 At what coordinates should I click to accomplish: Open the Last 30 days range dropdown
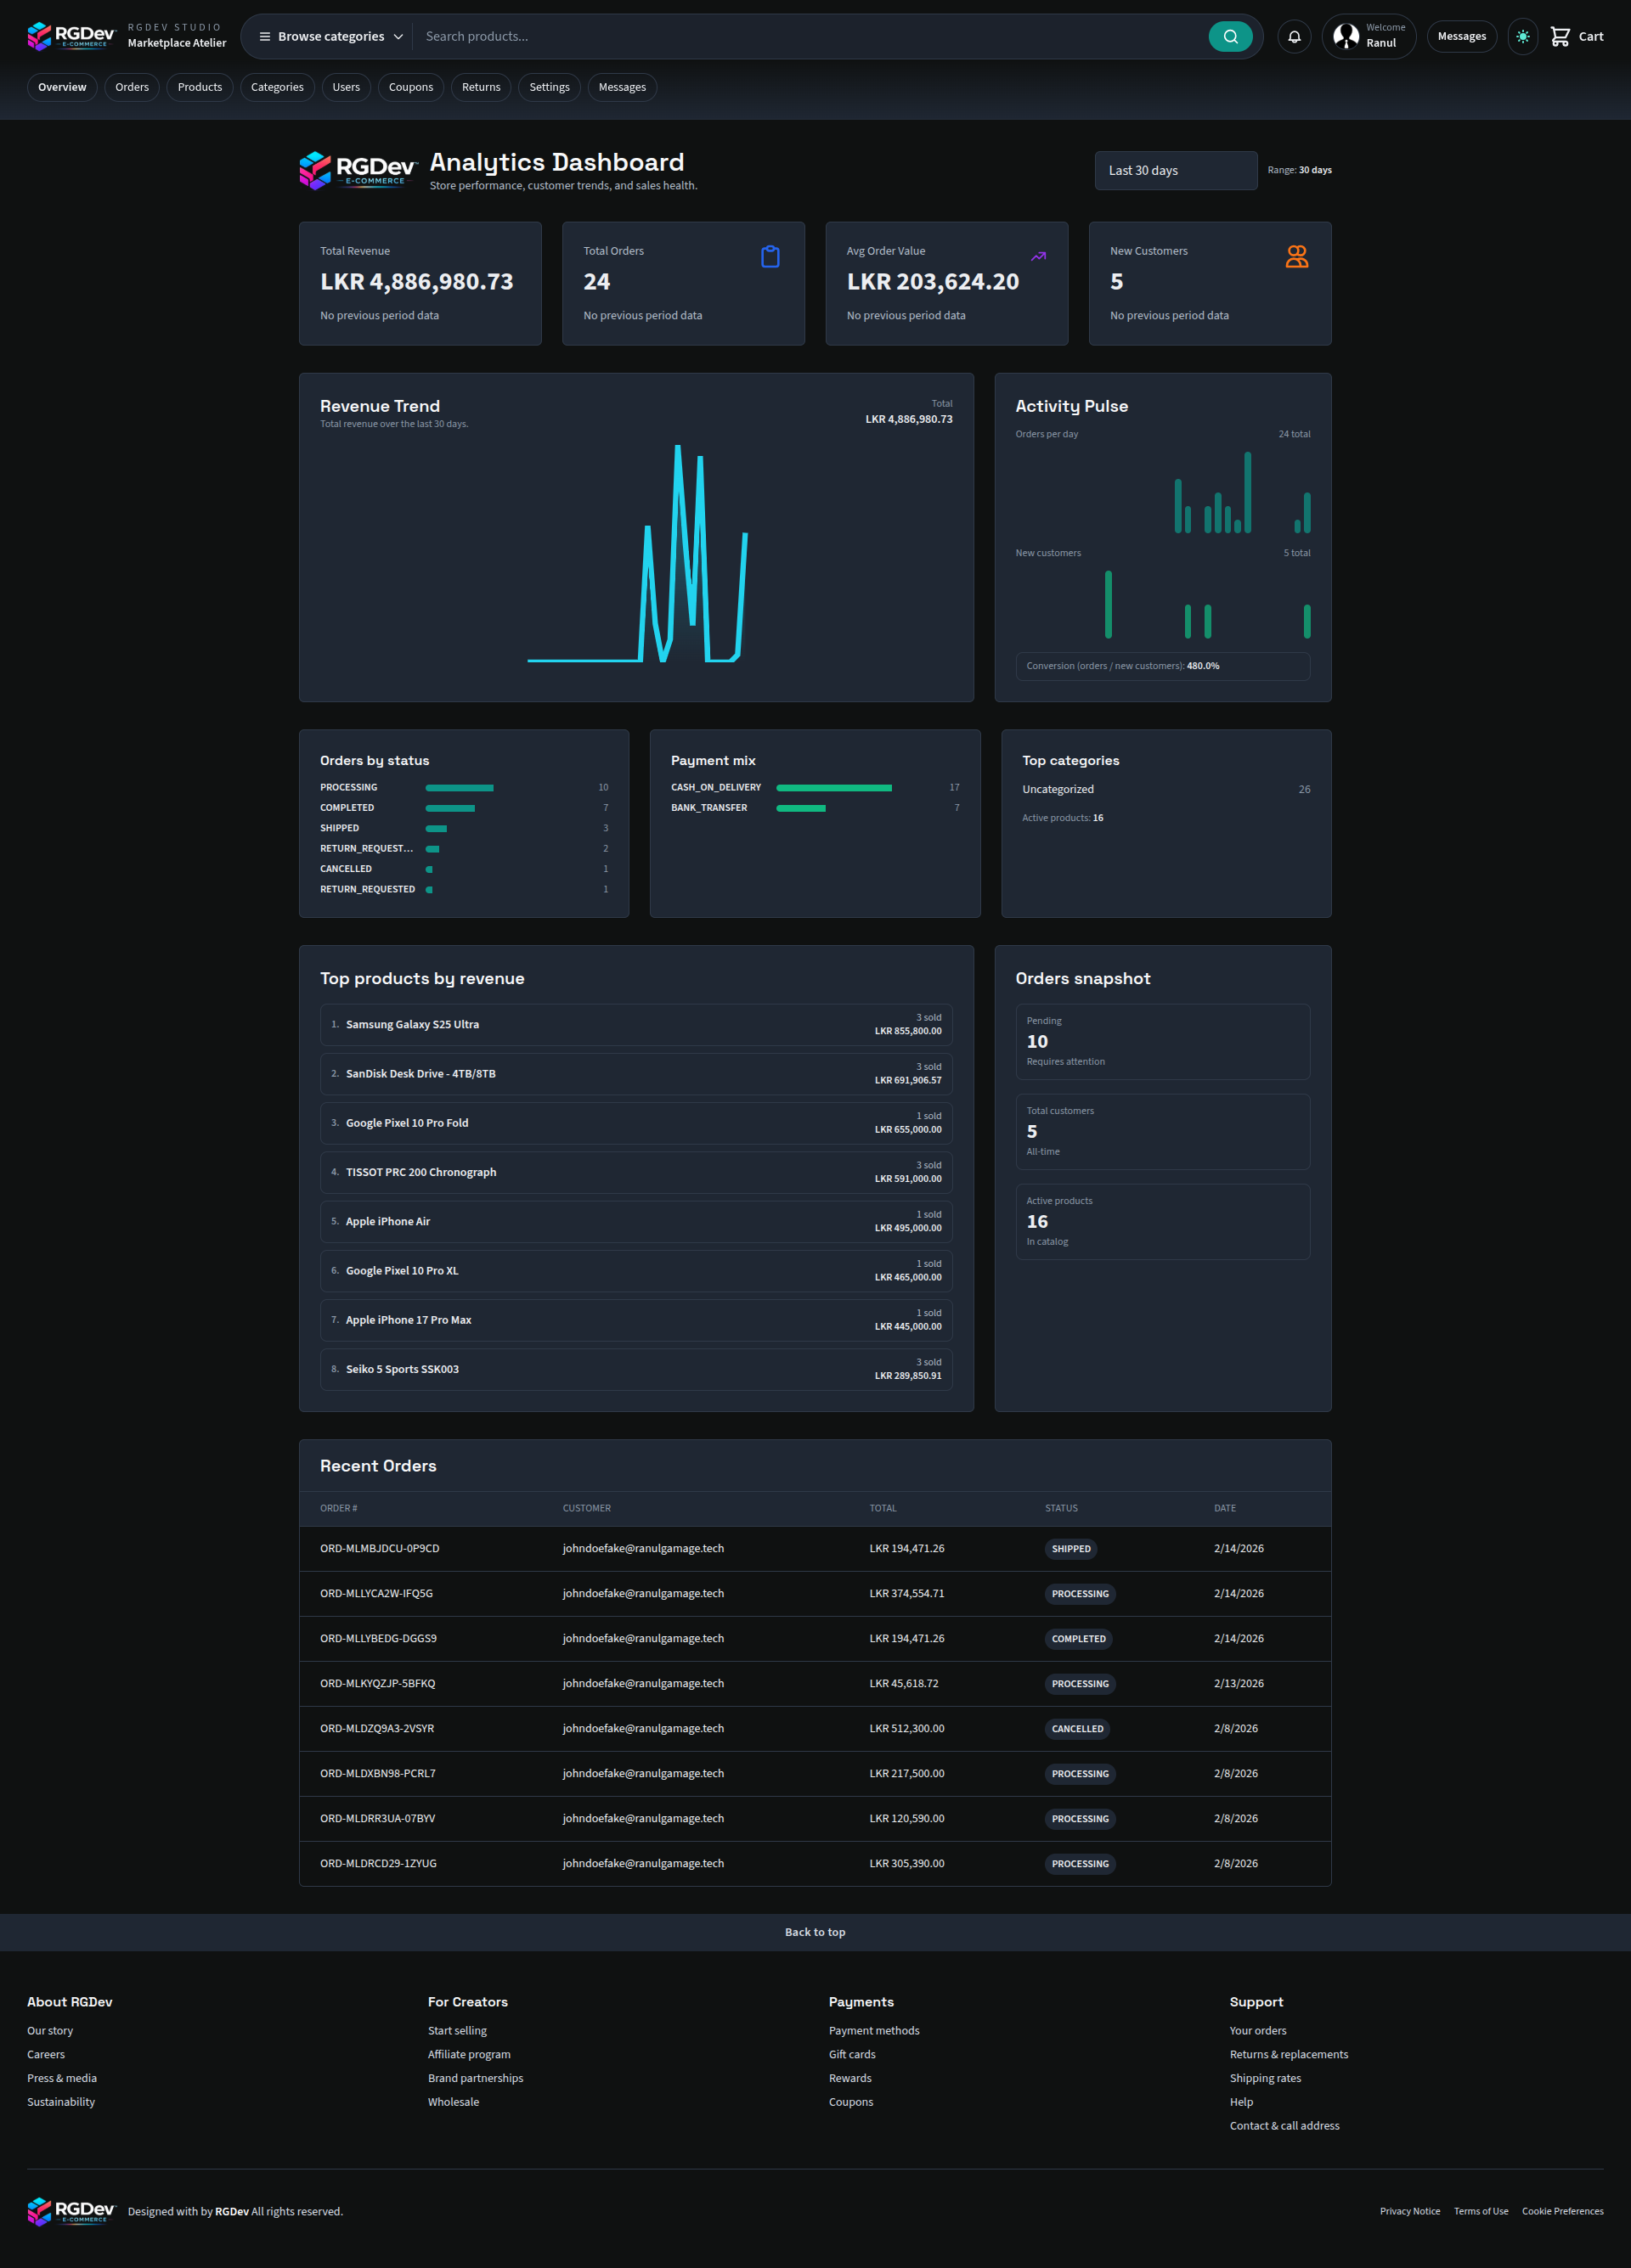pyautogui.click(x=1176, y=170)
